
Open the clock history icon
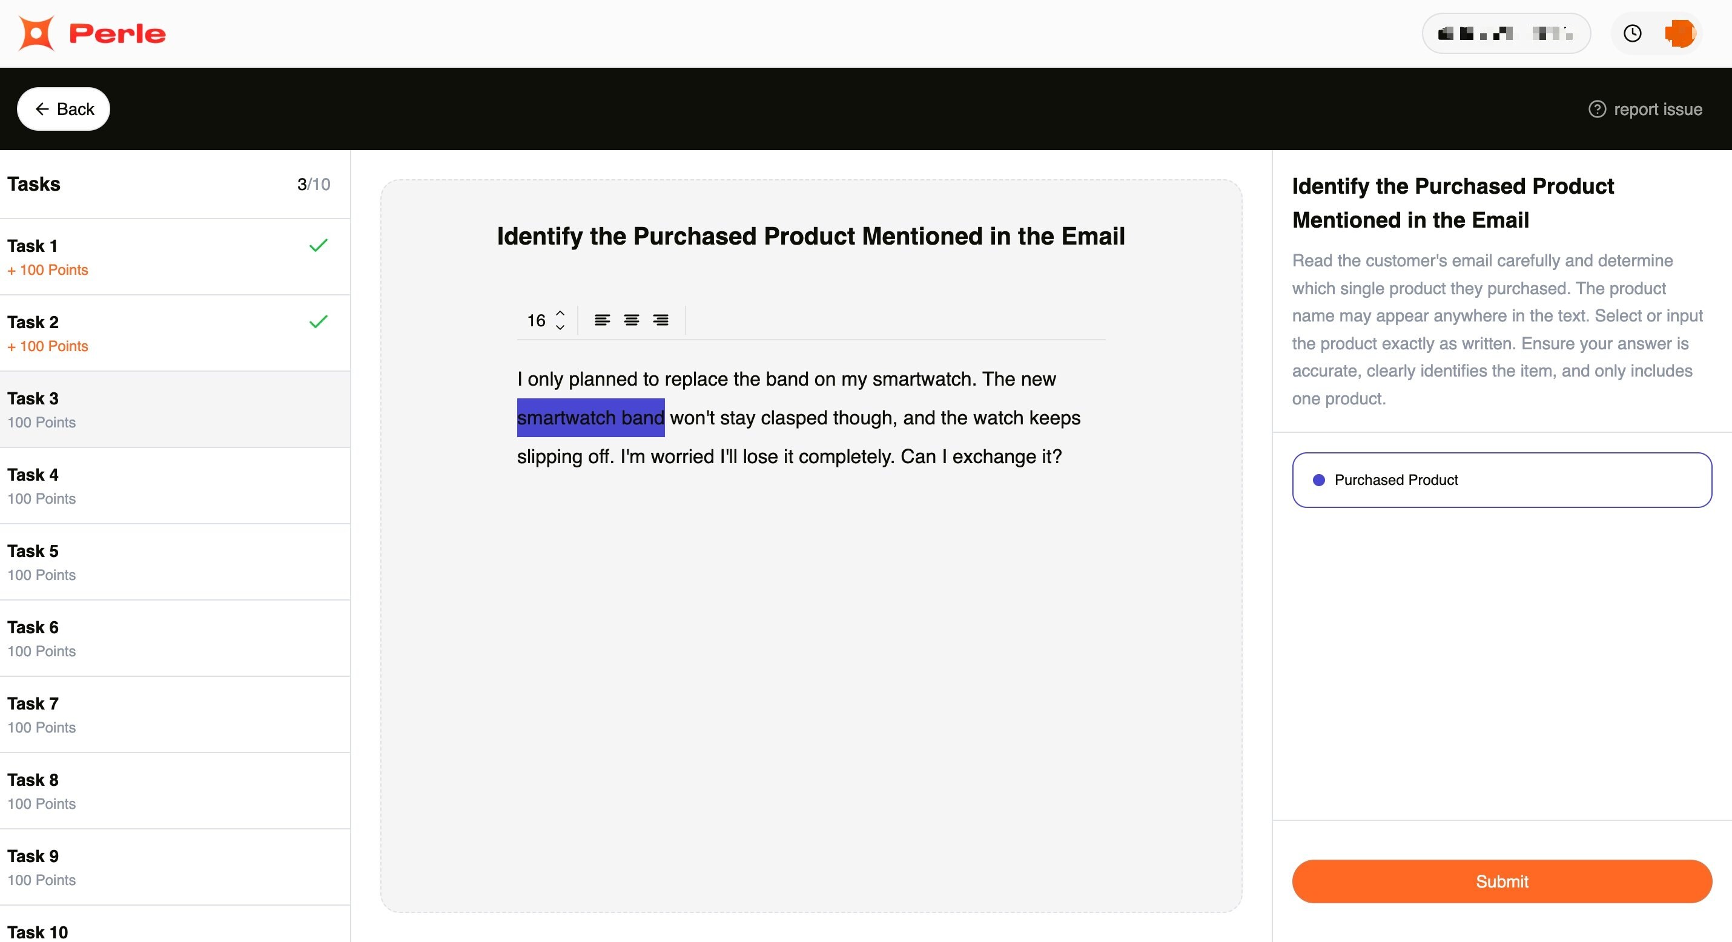pyautogui.click(x=1632, y=34)
